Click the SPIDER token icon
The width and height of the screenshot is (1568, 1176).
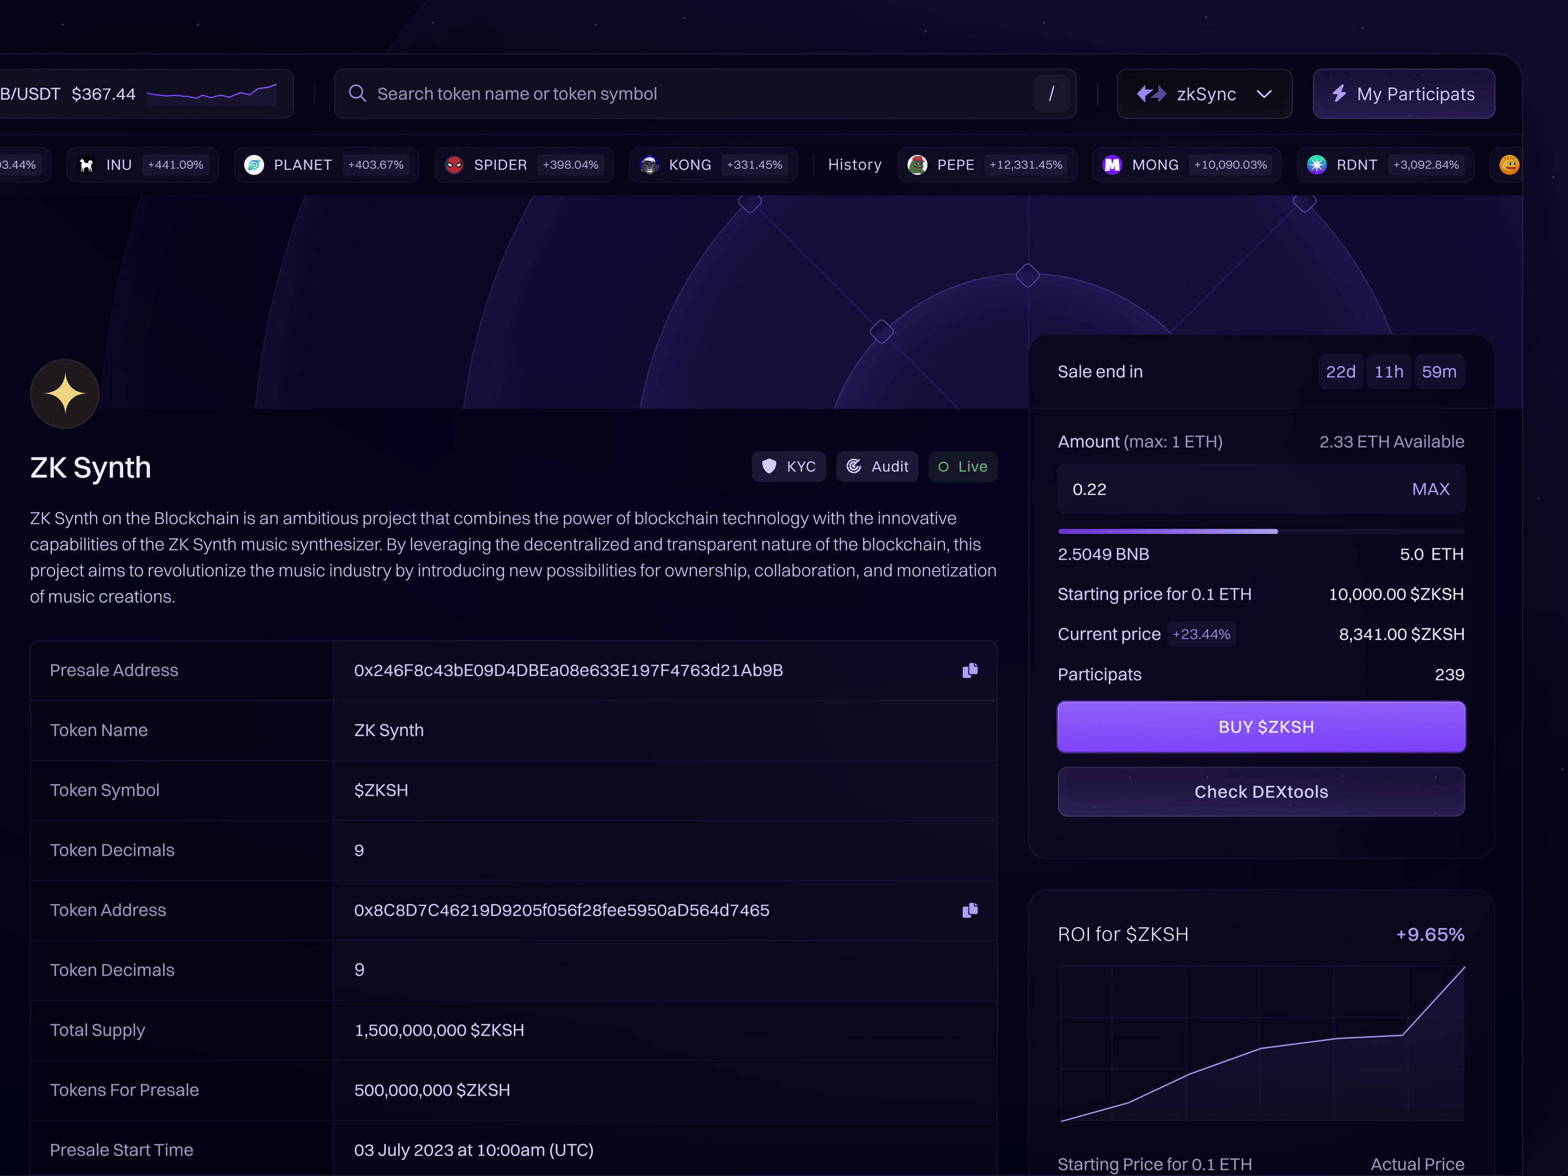click(x=454, y=164)
